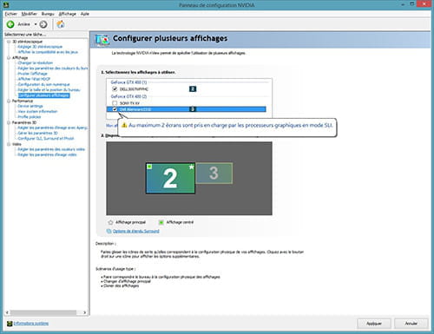434x334 pixels.
Task: Uncheck the Dell Alienware display checkbox
Action: [x=115, y=109]
